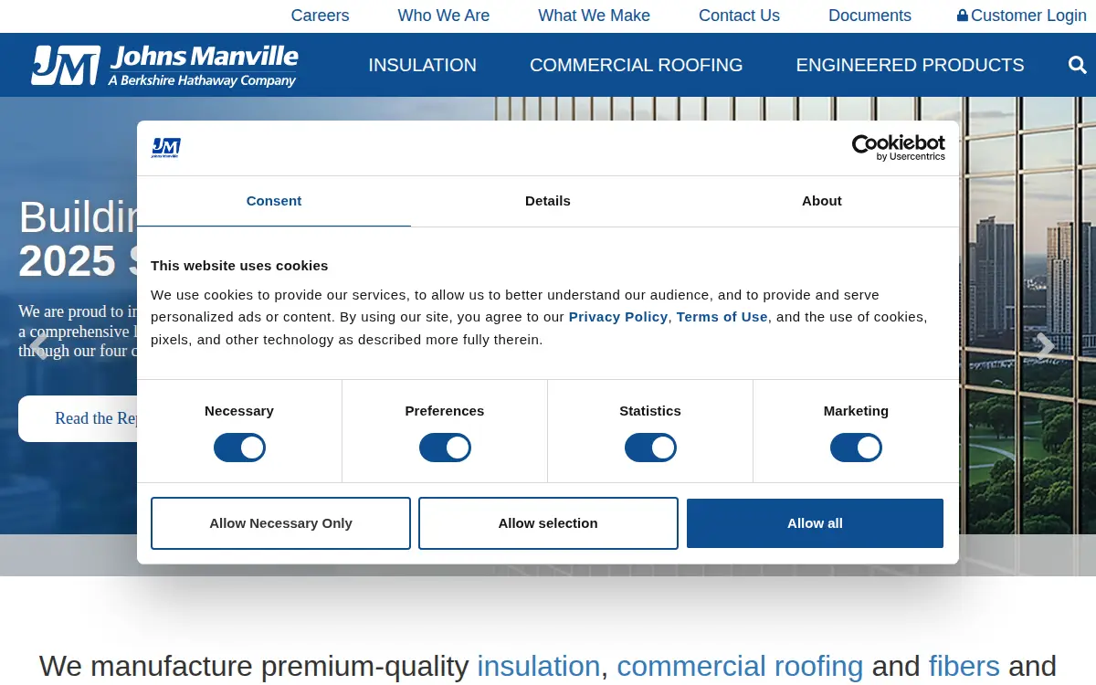Click the 'This website uses cookies' heading

239,266
